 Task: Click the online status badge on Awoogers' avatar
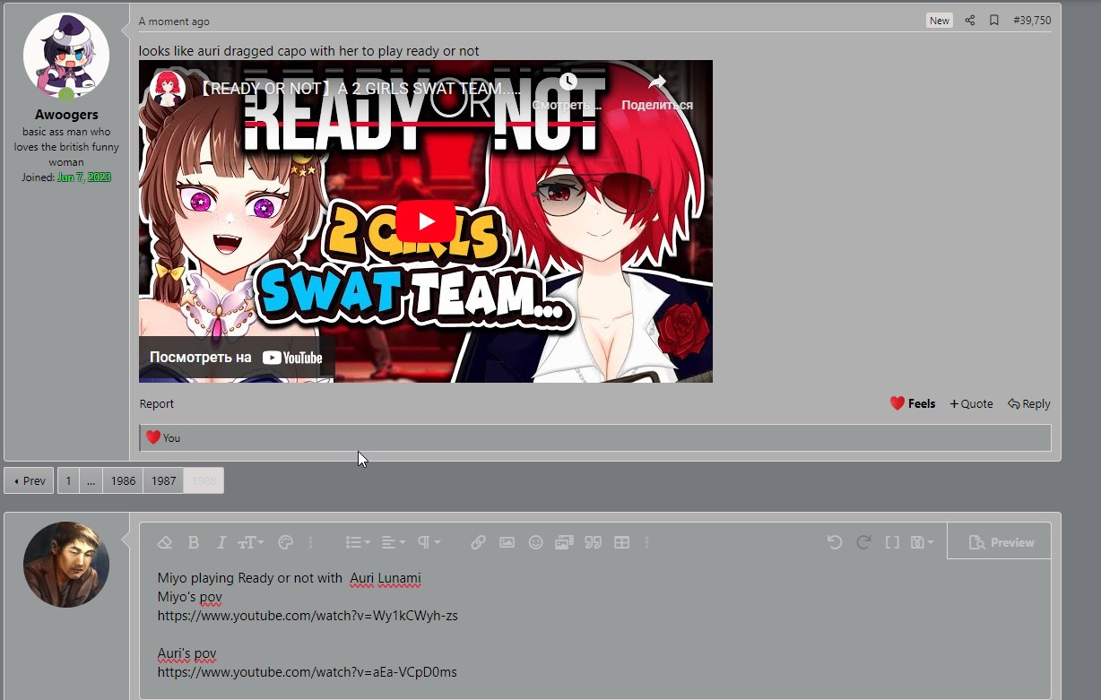(x=65, y=94)
